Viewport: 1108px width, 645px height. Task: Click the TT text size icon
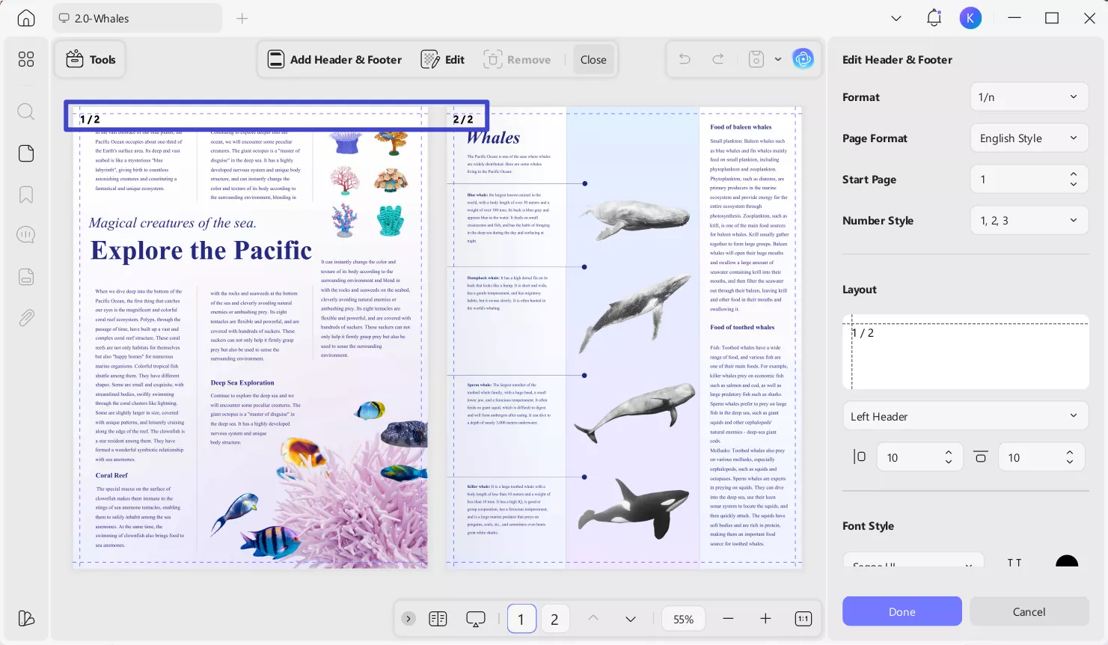coord(1014,562)
